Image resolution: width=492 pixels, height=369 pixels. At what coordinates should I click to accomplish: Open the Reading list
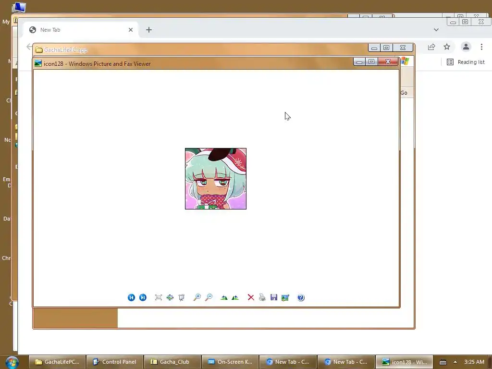466,62
